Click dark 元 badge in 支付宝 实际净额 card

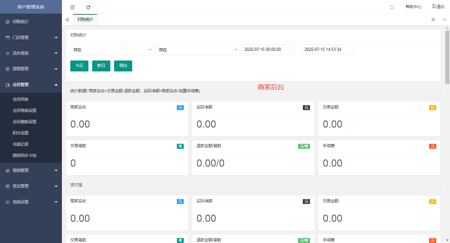[x=307, y=202]
